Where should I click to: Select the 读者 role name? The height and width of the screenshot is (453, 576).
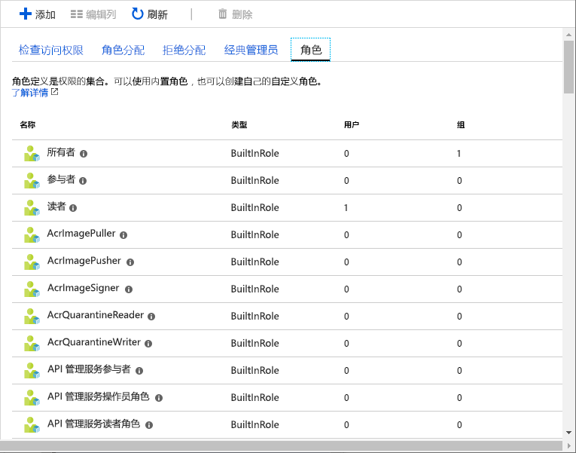pos(56,207)
